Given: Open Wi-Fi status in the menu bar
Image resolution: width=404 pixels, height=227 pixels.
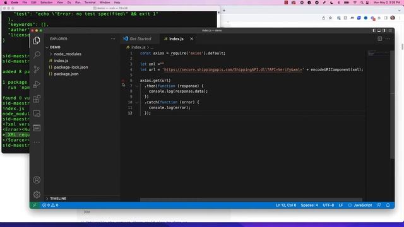Looking at the screenshot, I should (355, 3).
